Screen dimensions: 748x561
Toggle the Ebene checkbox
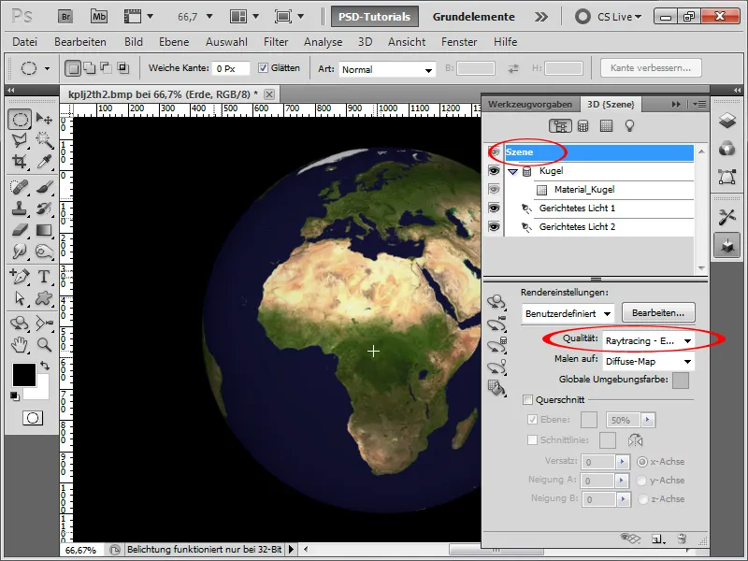click(x=532, y=420)
